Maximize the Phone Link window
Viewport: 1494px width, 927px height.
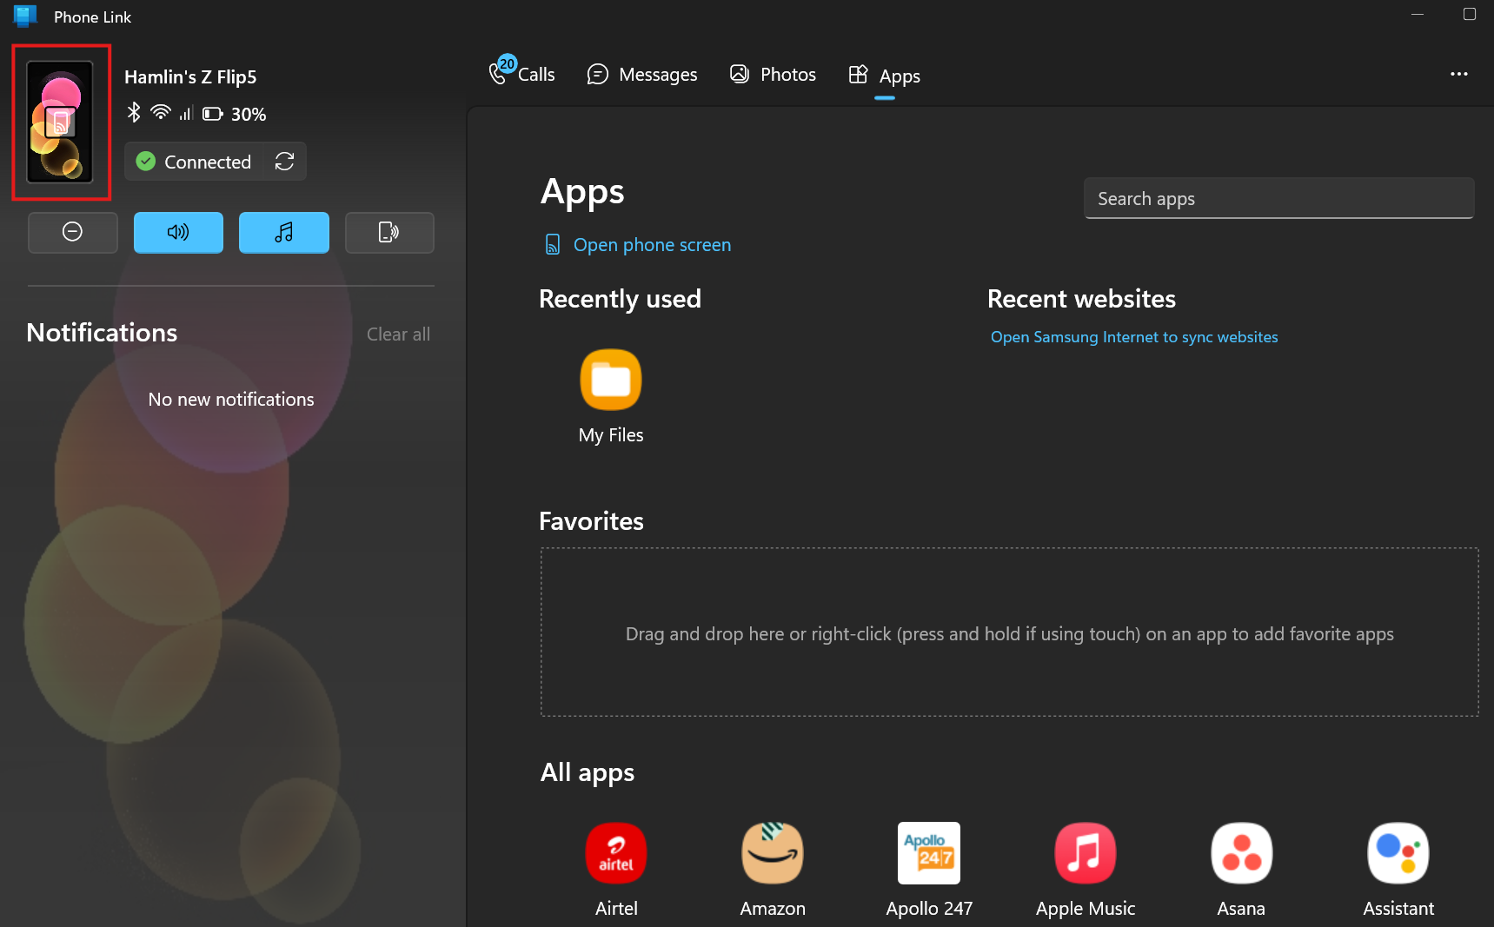tap(1470, 14)
